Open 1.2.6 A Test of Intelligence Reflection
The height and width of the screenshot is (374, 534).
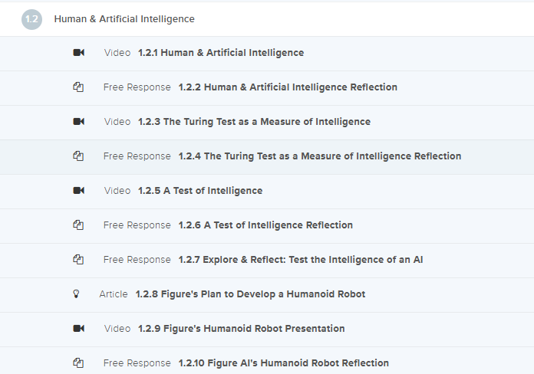265,225
